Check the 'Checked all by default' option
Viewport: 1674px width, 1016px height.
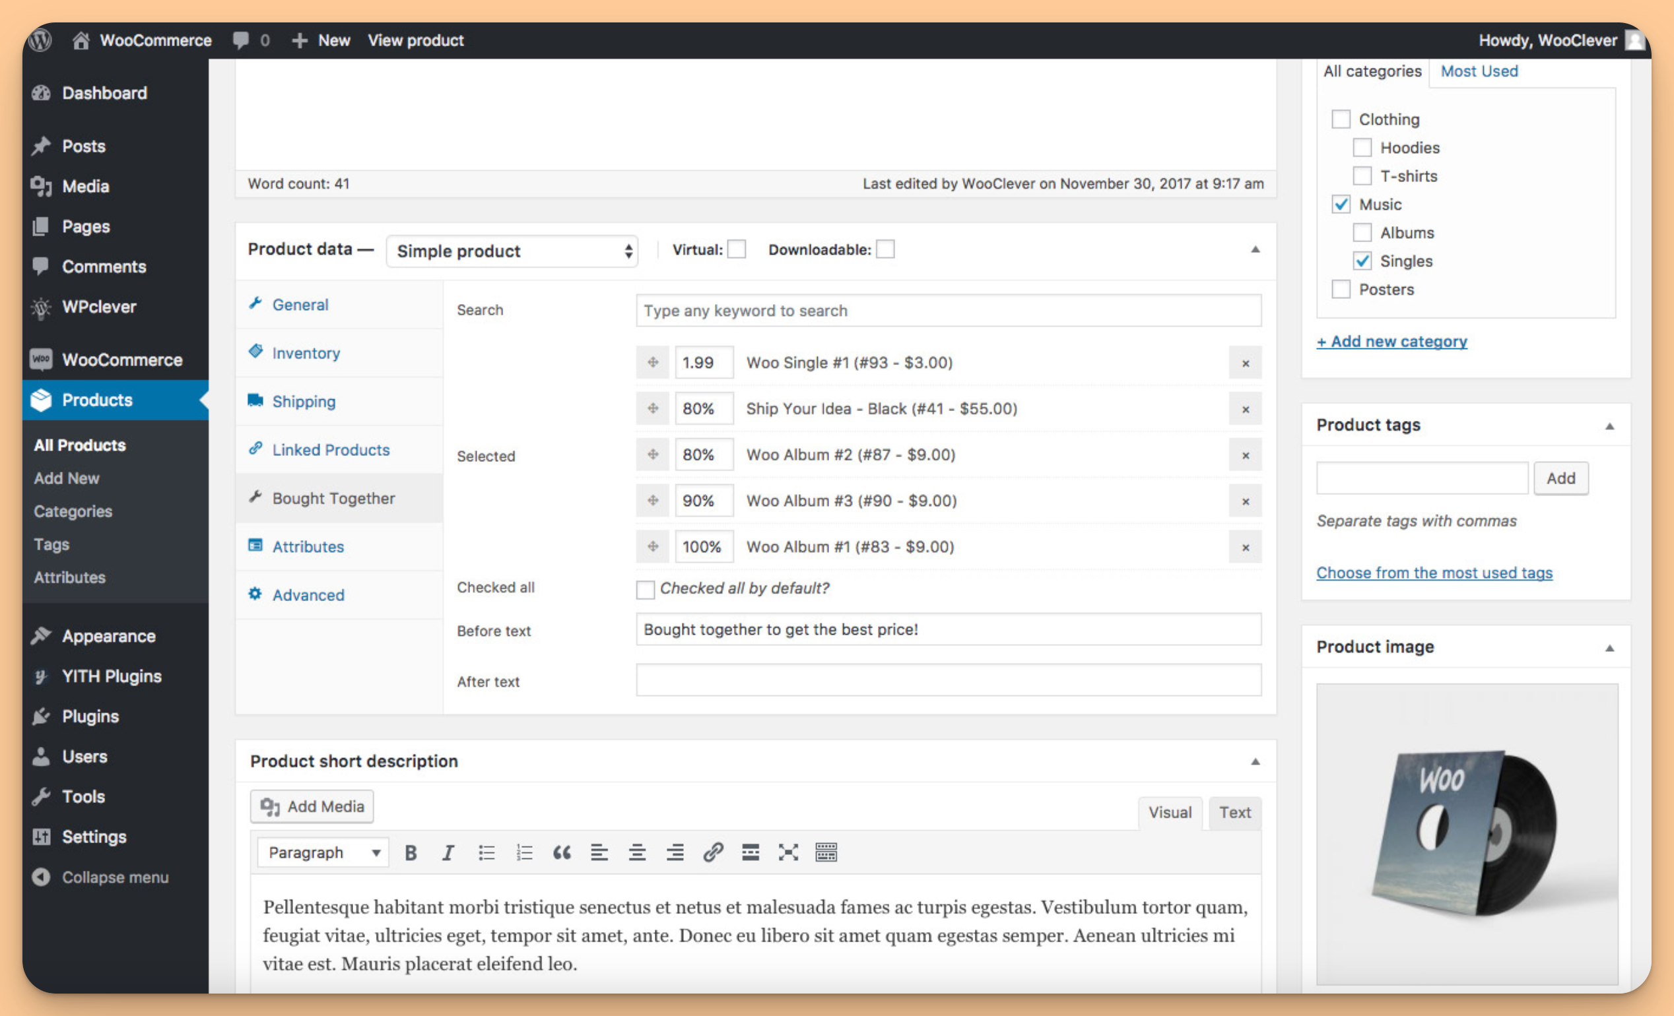click(645, 590)
